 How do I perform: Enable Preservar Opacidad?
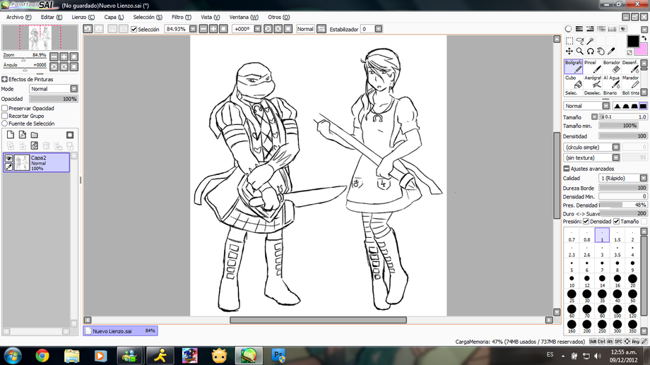pyautogui.click(x=5, y=108)
